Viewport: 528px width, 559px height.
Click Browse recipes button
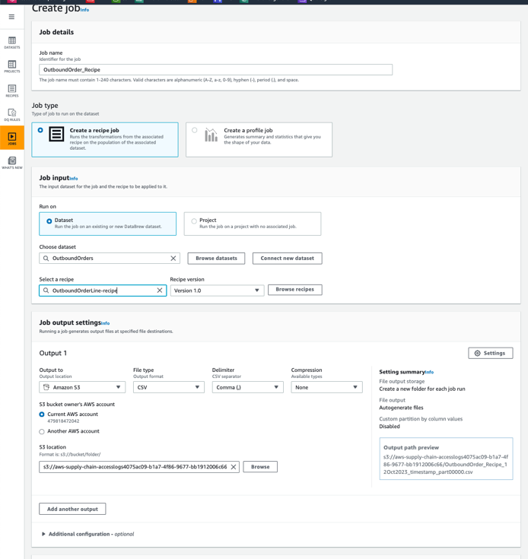click(x=295, y=290)
